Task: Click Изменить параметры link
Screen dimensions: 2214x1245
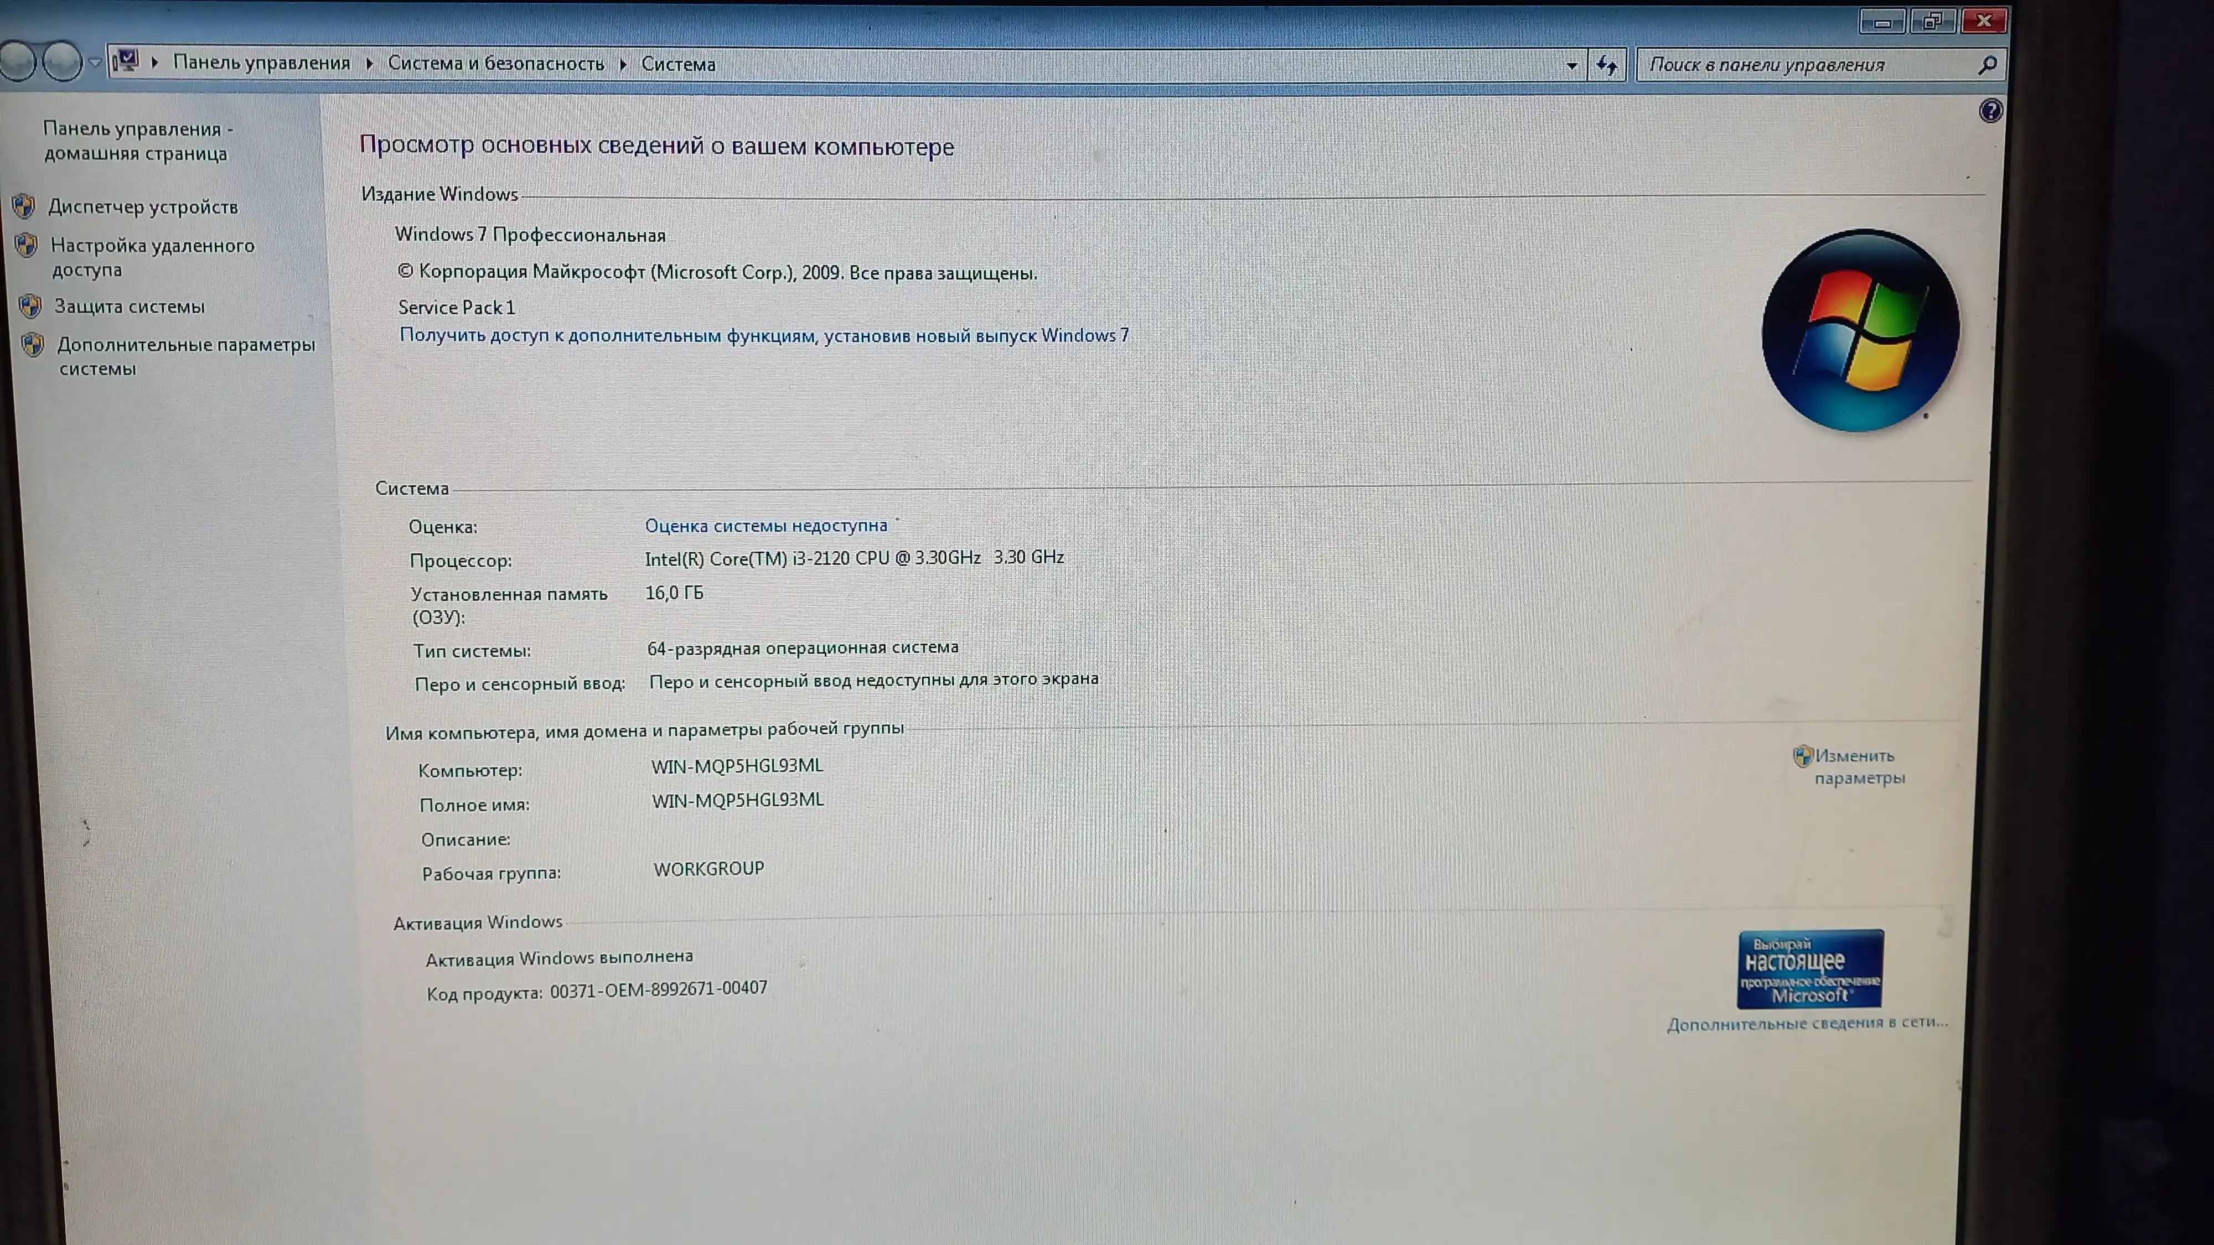Action: pos(1860,766)
